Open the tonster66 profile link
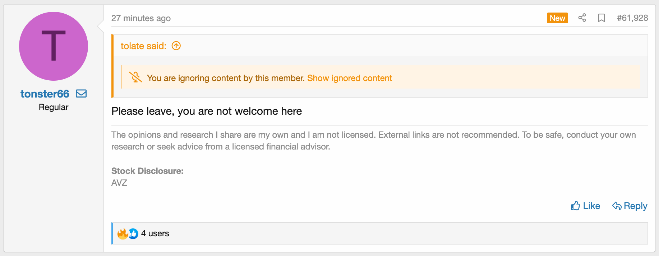The width and height of the screenshot is (659, 256). pyautogui.click(x=45, y=94)
